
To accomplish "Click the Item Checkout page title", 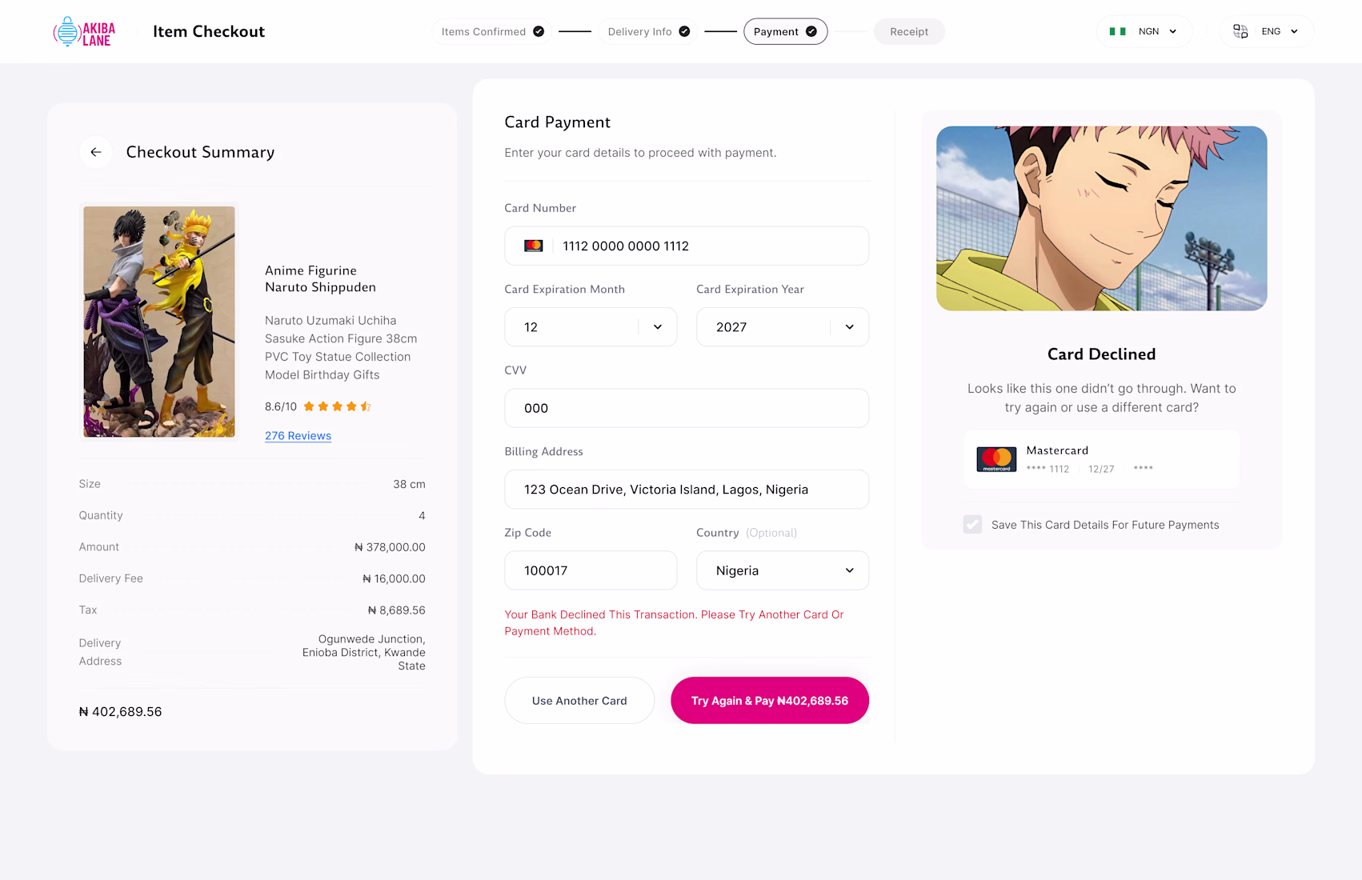I will (x=209, y=31).
